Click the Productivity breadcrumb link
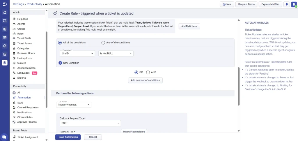 [x=34, y=4]
